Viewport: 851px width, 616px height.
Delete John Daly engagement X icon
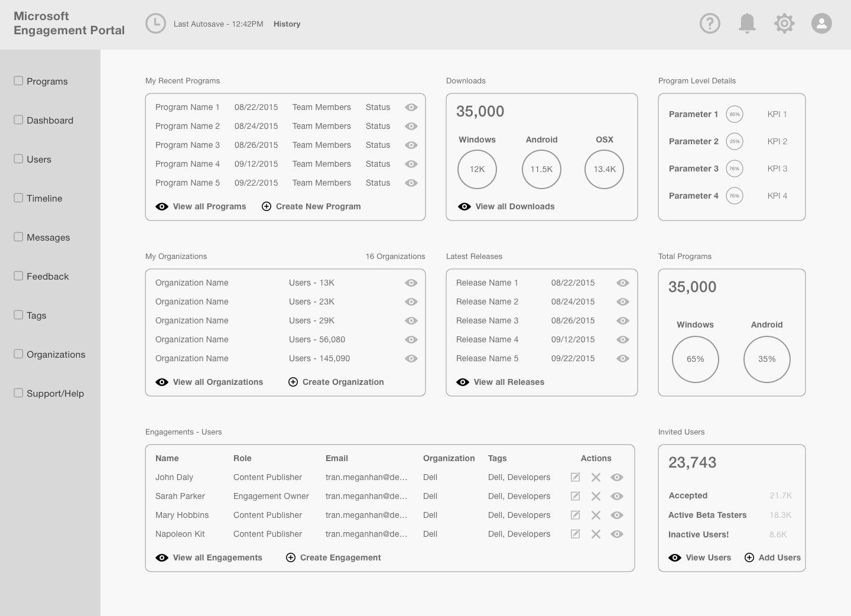pos(596,477)
